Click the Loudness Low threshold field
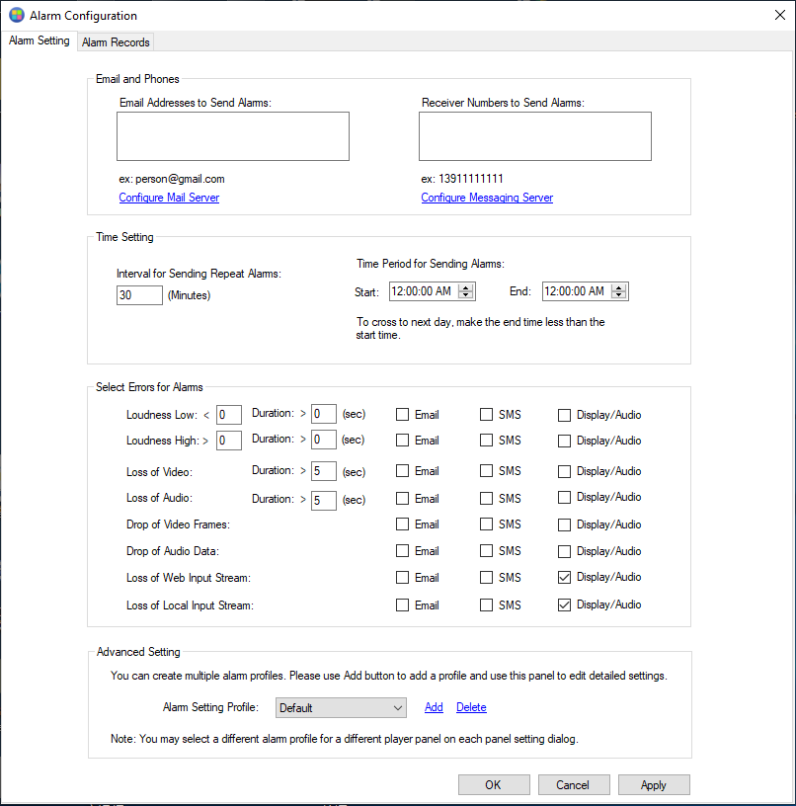796x806 pixels. (x=229, y=414)
